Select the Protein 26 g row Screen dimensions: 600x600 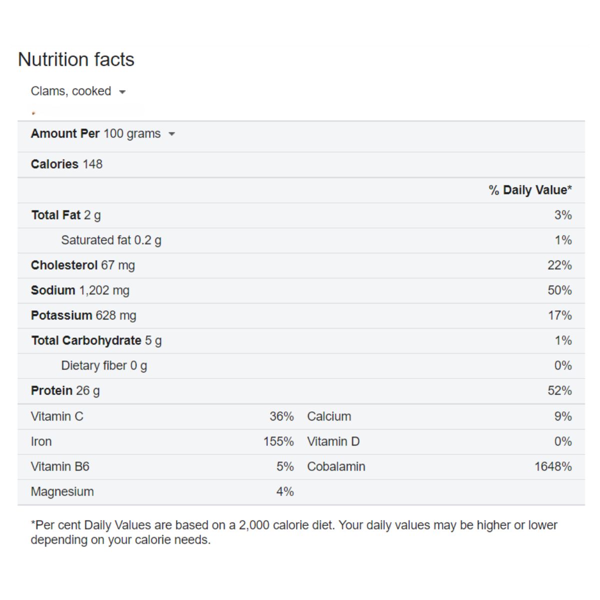pyautogui.click(x=301, y=391)
